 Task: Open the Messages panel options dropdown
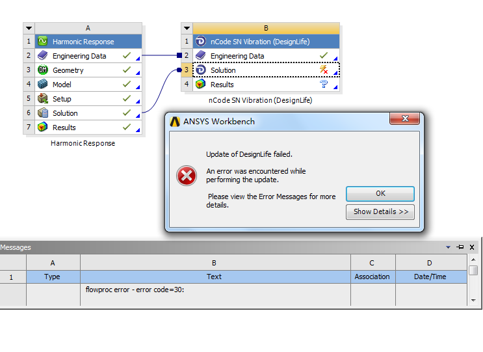pos(448,247)
